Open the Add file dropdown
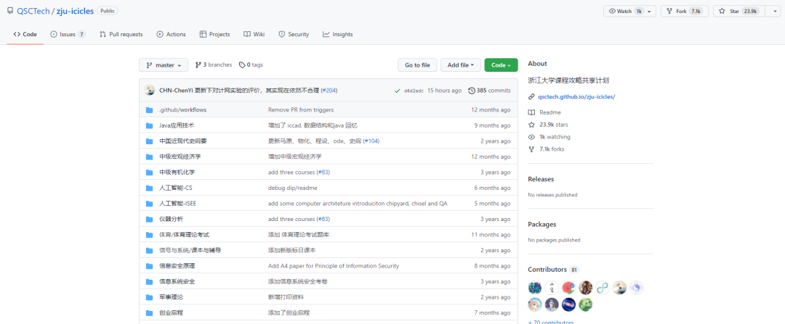The width and height of the screenshot is (785, 324). coord(461,65)
